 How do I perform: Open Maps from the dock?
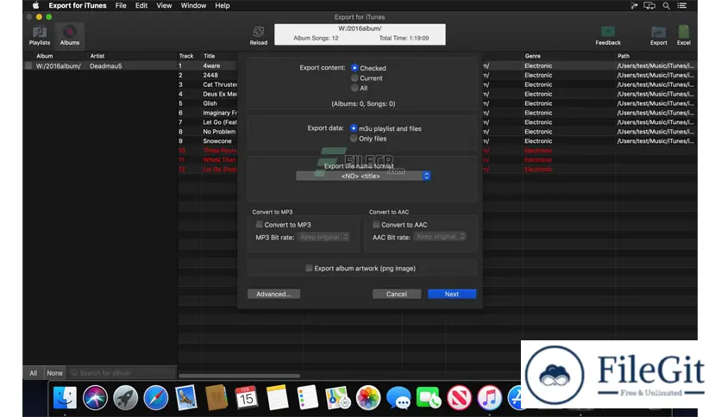point(337,397)
